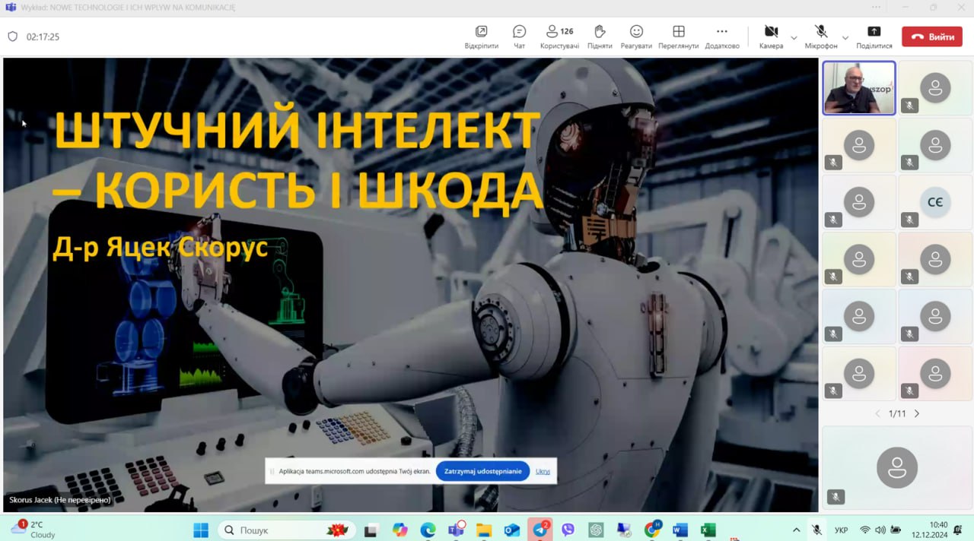
Task: Pop out shared content (Відкріпити)
Action: click(481, 36)
